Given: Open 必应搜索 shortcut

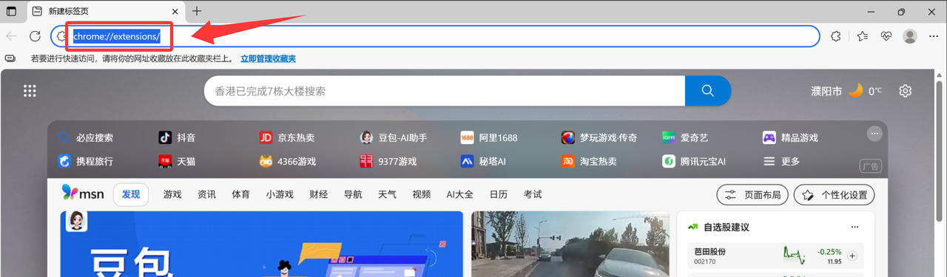Looking at the screenshot, I should click(86, 137).
